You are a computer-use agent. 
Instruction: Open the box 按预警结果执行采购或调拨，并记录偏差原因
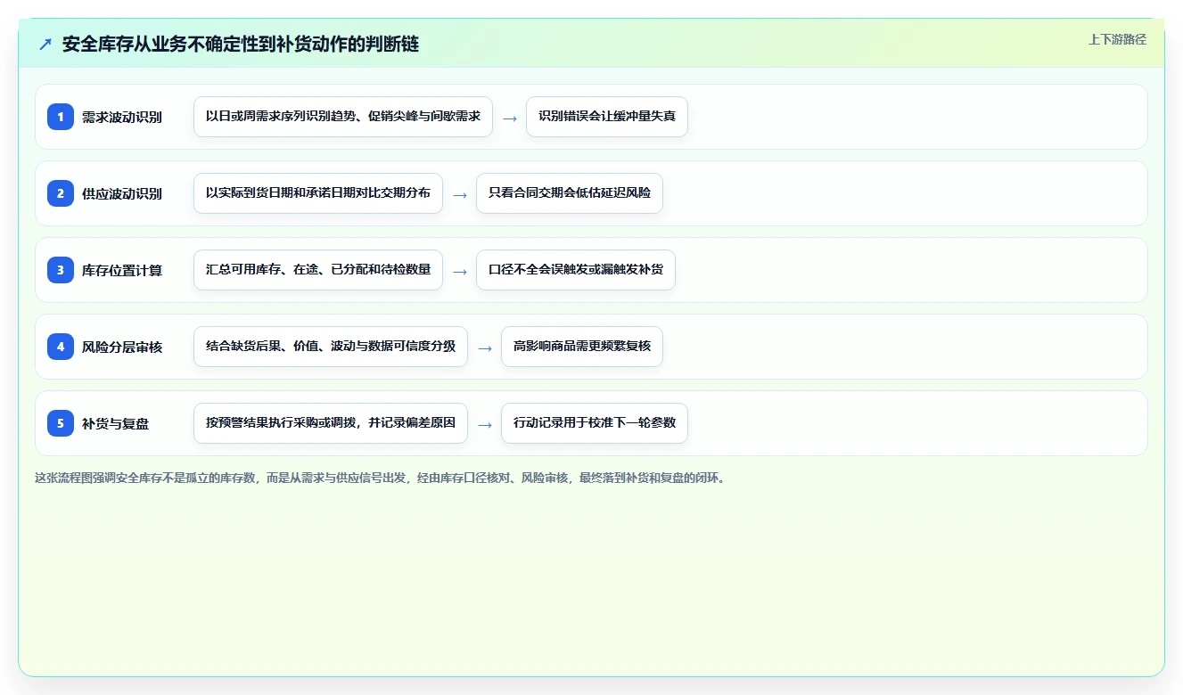(x=331, y=423)
